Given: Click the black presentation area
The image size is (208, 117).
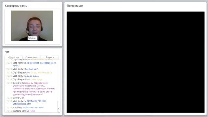Looking at the screenshot, I should (x=136, y=62).
